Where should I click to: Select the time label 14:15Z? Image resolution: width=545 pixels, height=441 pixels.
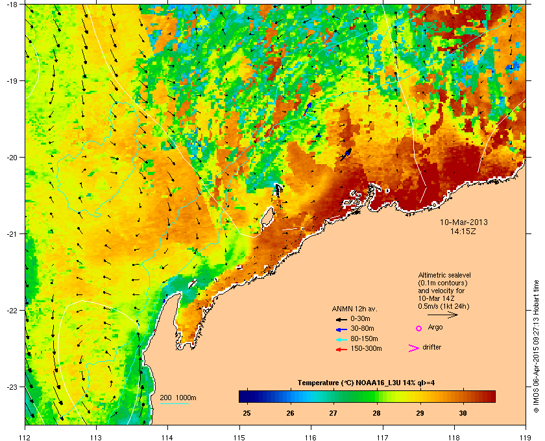463,231
